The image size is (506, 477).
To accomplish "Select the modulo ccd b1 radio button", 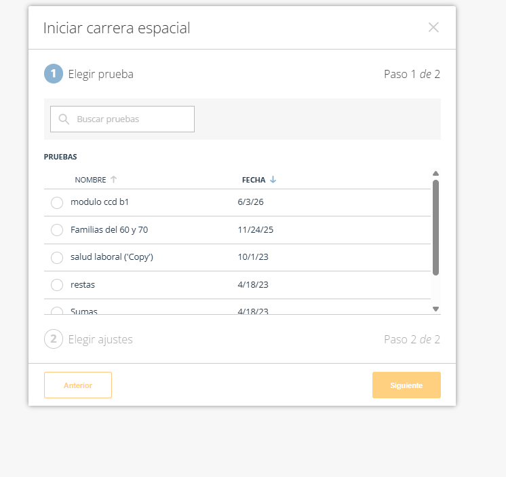I will pos(57,203).
